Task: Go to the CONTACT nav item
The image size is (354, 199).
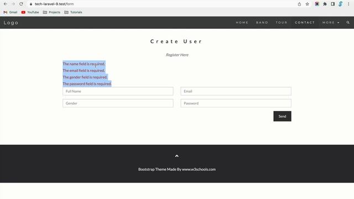Action: pos(305,23)
